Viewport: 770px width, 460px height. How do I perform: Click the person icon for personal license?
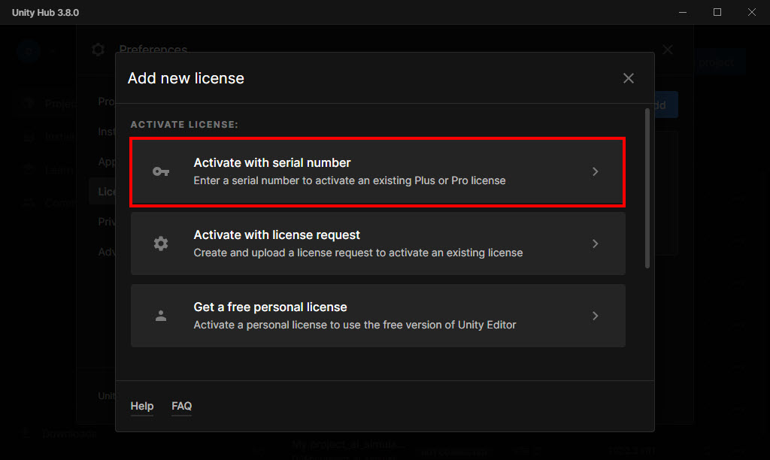coord(161,316)
